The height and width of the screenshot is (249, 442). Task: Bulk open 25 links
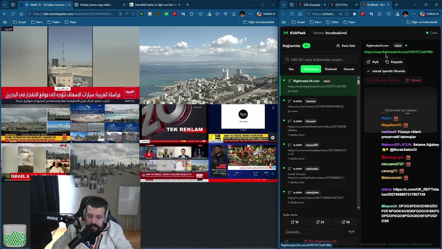320,222
